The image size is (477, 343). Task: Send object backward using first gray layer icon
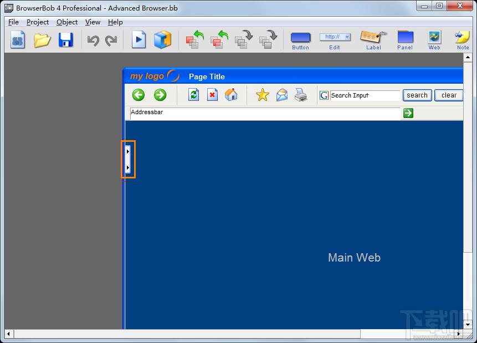[x=244, y=39]
